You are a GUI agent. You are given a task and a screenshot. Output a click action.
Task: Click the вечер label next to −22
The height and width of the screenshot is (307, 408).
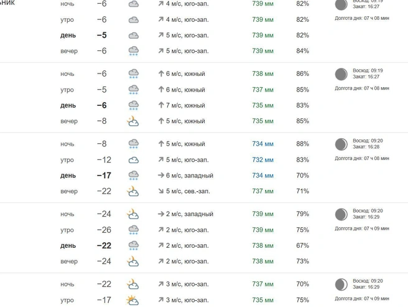[69, 191]
